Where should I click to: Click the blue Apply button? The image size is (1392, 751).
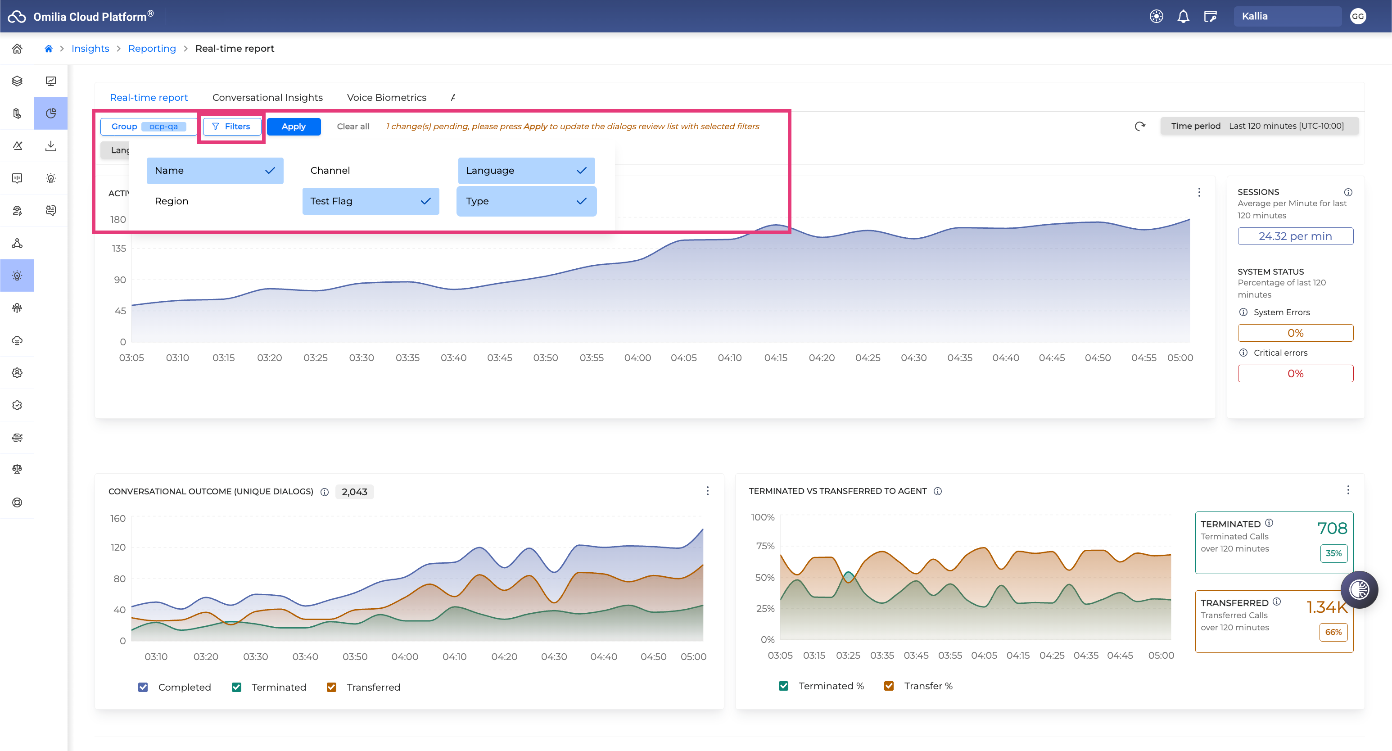point(294,127)
